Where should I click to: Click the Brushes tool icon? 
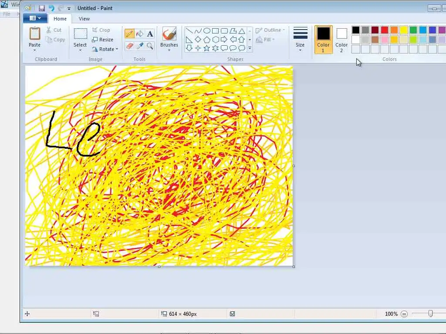pyautogui.click(x=169, y=34)
